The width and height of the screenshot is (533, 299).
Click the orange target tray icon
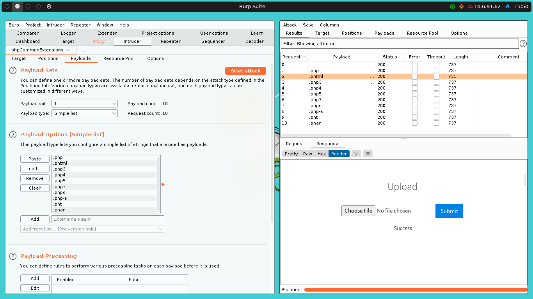coord(461,7)
